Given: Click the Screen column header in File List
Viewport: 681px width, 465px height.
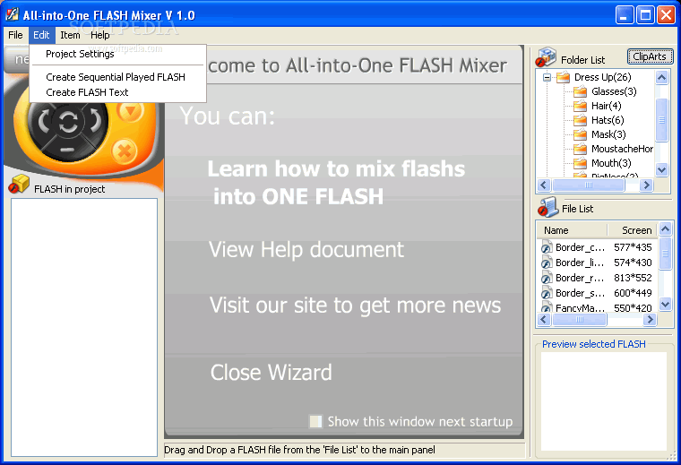Looking at the screenshot, I should point(633,230).
